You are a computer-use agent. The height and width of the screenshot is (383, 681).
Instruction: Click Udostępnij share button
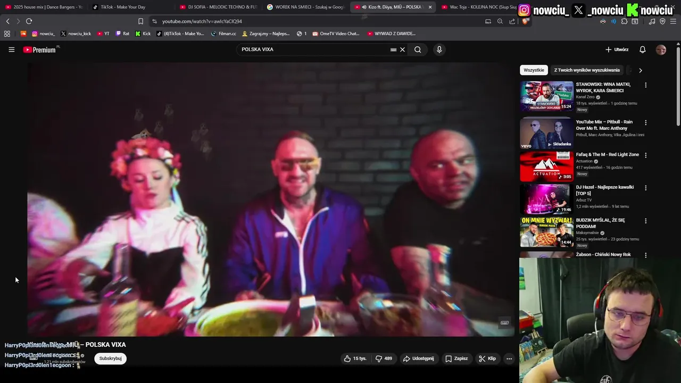point(418,359)
